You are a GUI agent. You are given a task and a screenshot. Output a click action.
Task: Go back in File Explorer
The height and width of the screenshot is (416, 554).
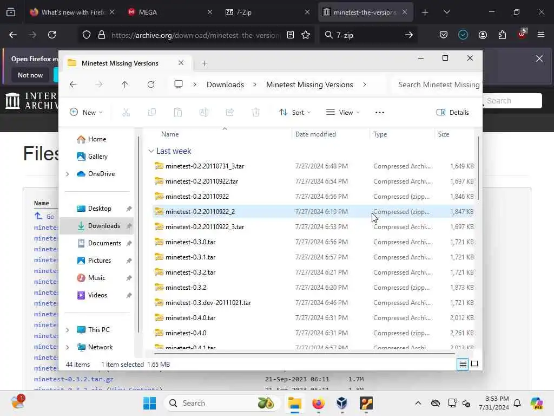(73, 84)
